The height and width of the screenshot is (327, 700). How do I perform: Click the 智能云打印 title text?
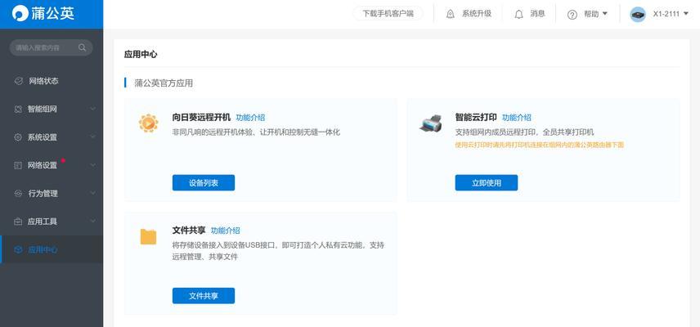point(476,118)
